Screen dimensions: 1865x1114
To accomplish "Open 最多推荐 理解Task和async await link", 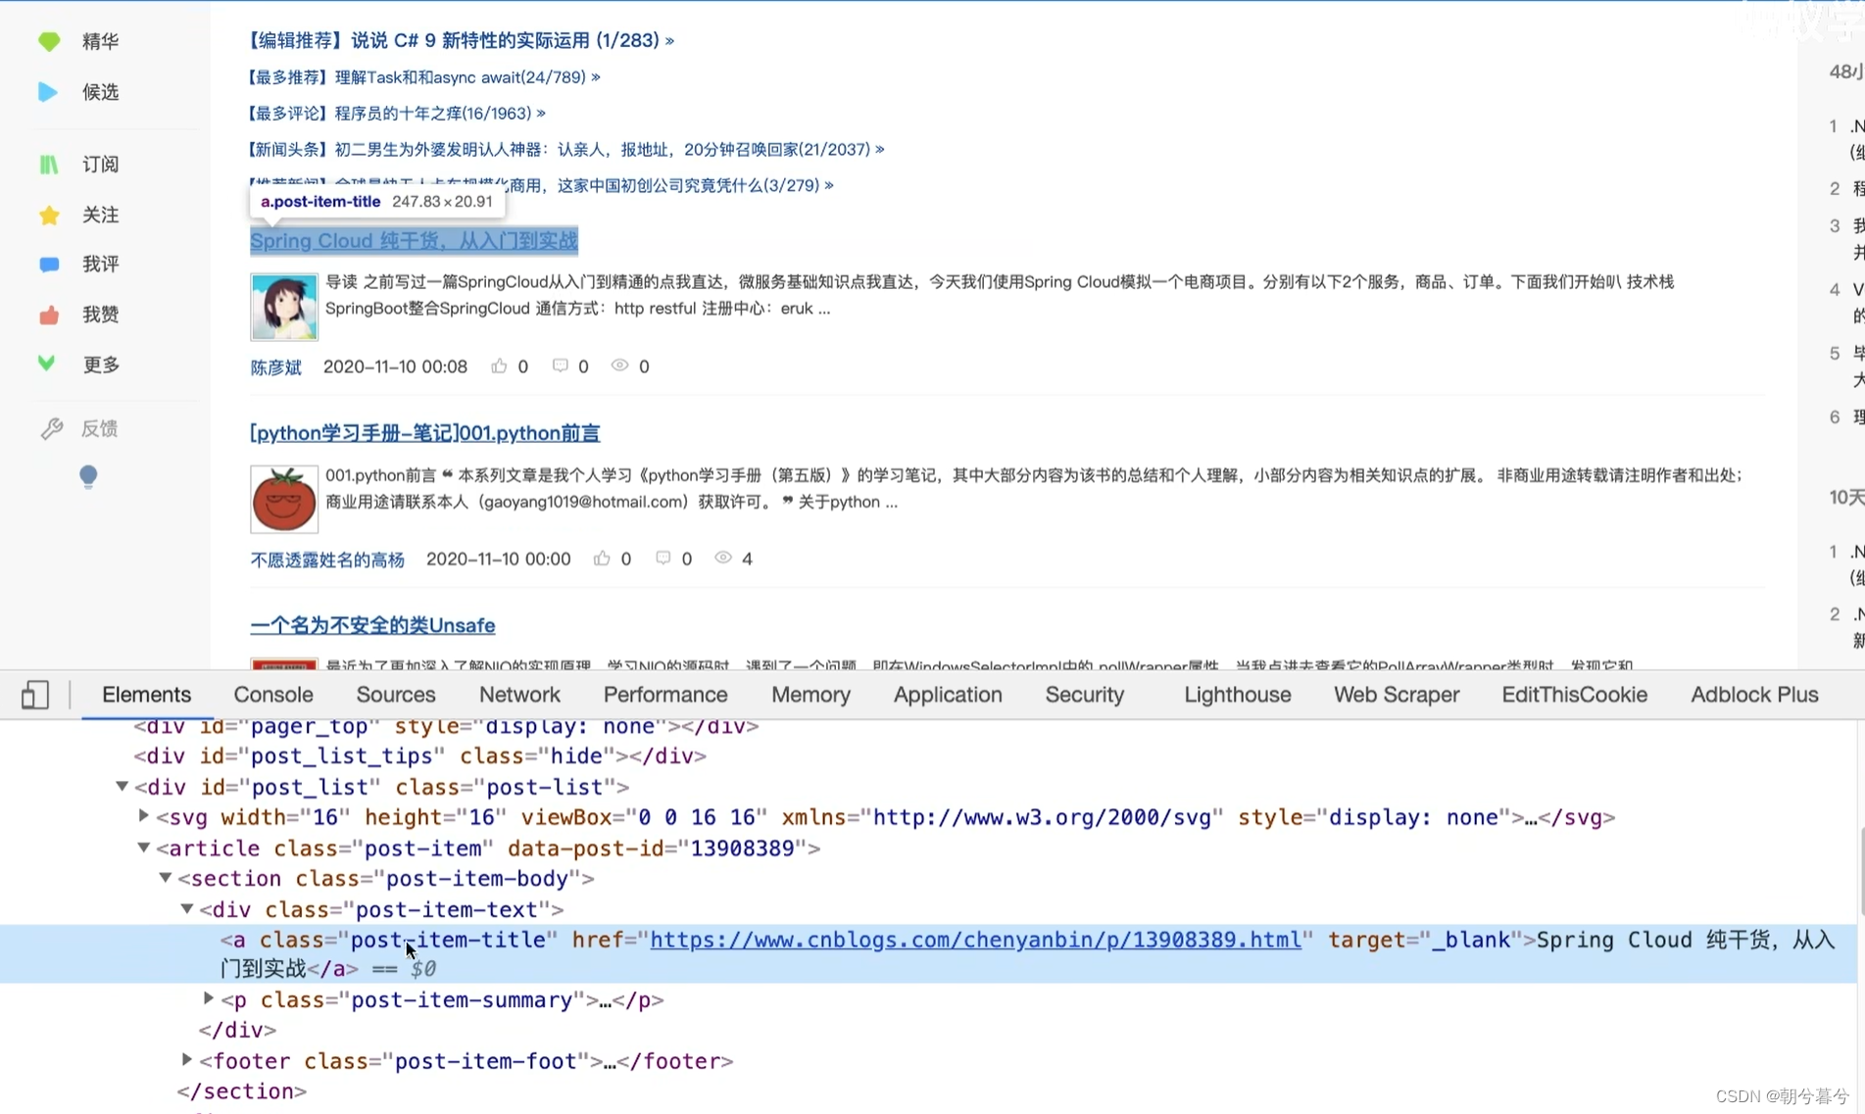I will pos(422,76).
